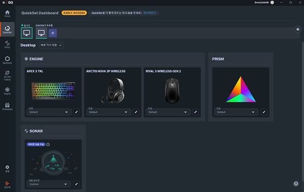Open the Home sidebar item

[x=7, y=13]
